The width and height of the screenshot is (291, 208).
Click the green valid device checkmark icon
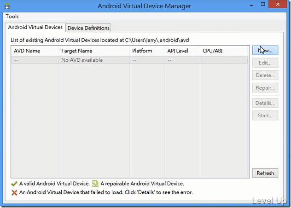point(14,184)
